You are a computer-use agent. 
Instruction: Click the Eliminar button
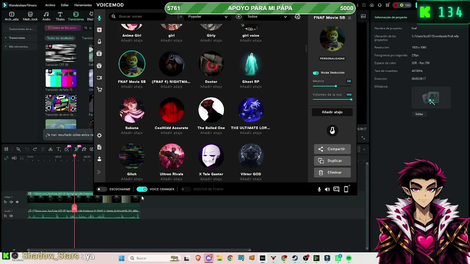332,172
